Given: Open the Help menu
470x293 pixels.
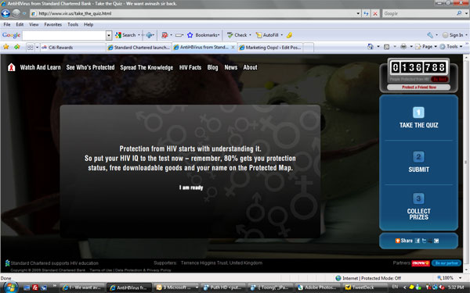Looking at the screenshot, I should coord(89,24).
